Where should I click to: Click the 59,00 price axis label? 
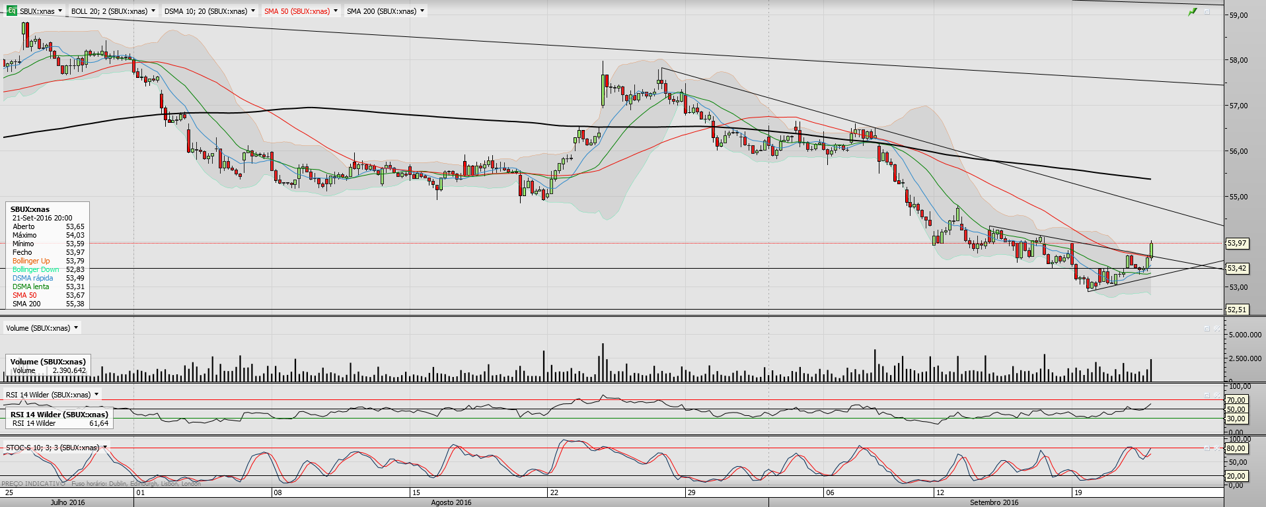tap(1238, 15)
